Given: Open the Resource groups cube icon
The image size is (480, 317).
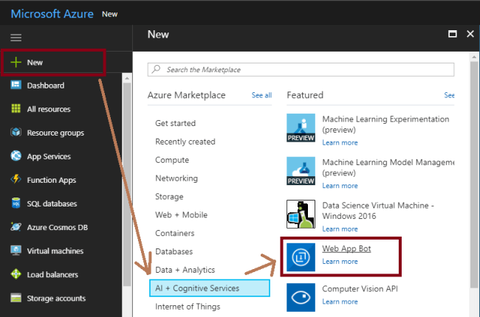Looking at the screenshot, I should click(x=16, y=133).
